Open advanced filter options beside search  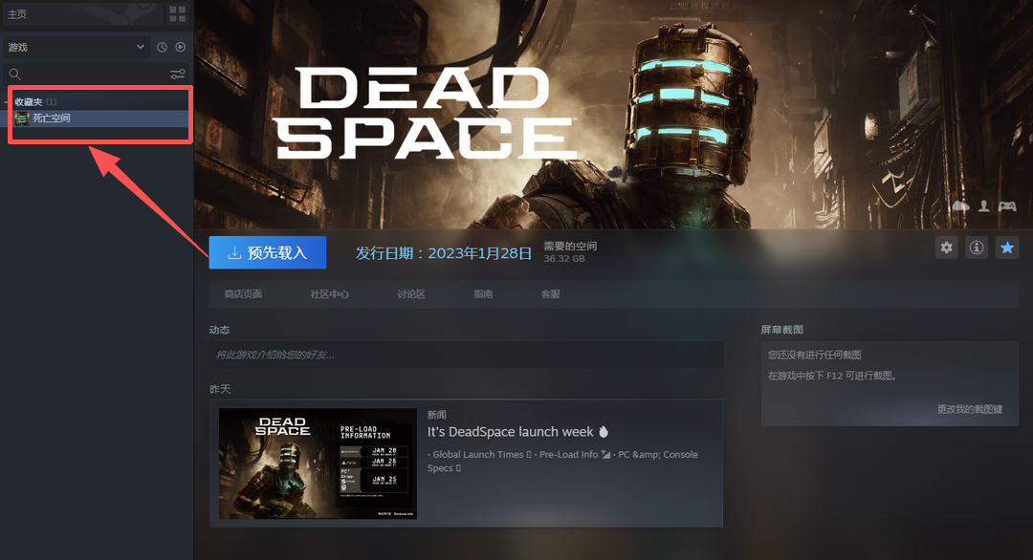[178, 75]
